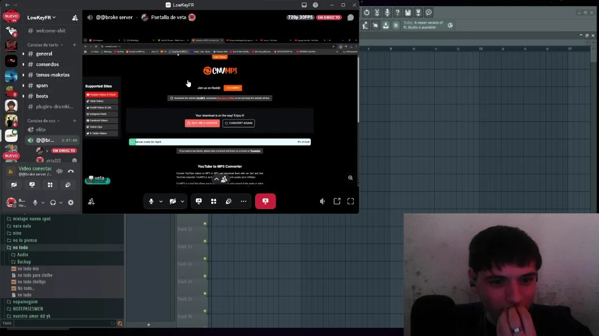Toggle camera in sidebar voice panel
Screen dimensions: 599x336
(x=14, y=185)
